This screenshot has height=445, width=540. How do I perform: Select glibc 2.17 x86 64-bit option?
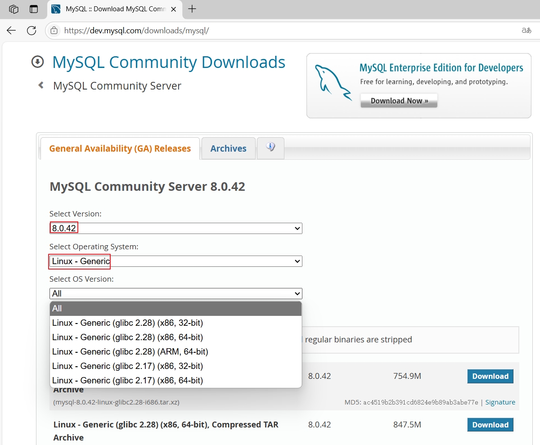[175, 381]
